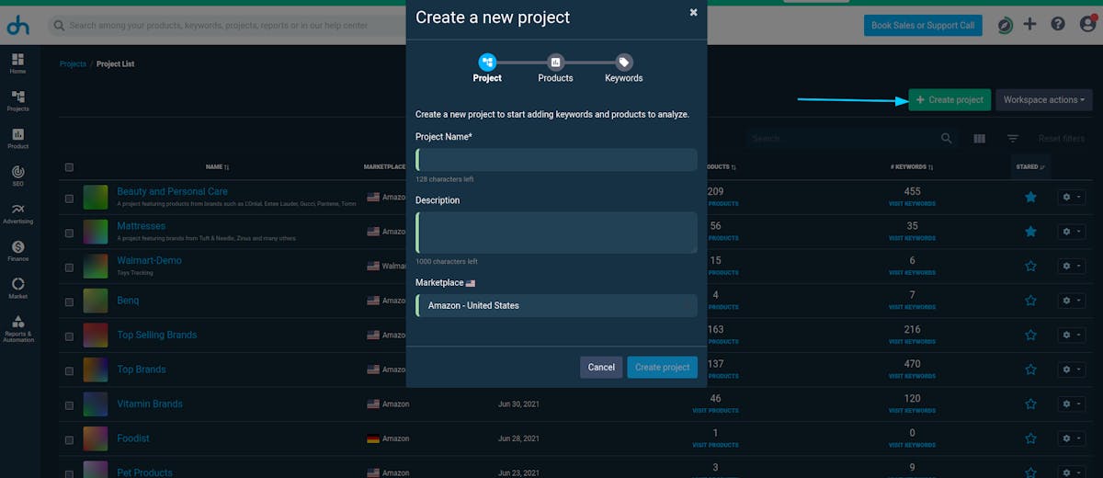1103x478 pixels.
Task: Open Reports & Automation in sidebar
Action: (18, 329)
